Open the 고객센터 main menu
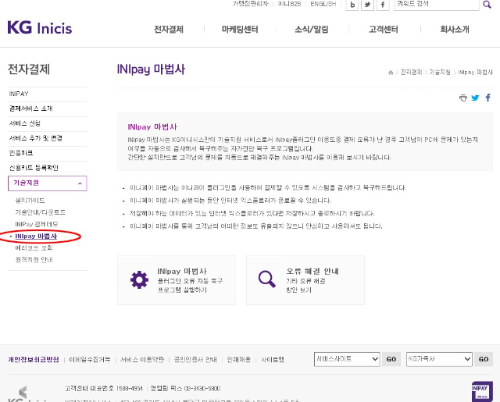500x402 pixels. (x=384, y=30)
